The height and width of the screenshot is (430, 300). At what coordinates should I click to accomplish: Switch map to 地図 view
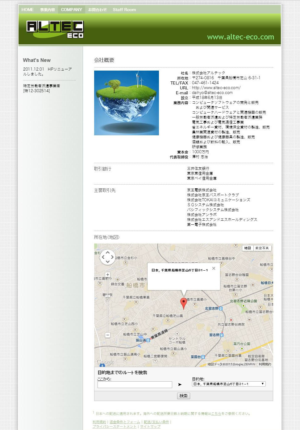[247, 248]
